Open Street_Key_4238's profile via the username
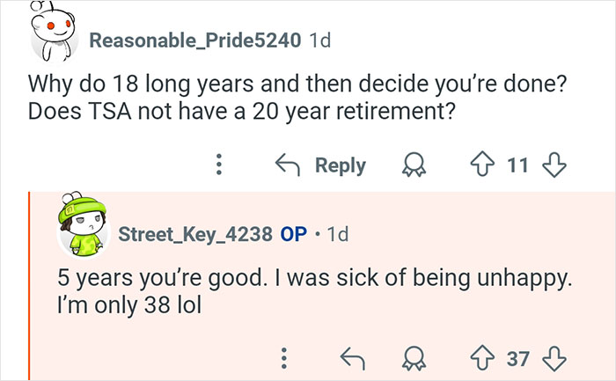Screen dimensions: 616x381 point(194,235)
